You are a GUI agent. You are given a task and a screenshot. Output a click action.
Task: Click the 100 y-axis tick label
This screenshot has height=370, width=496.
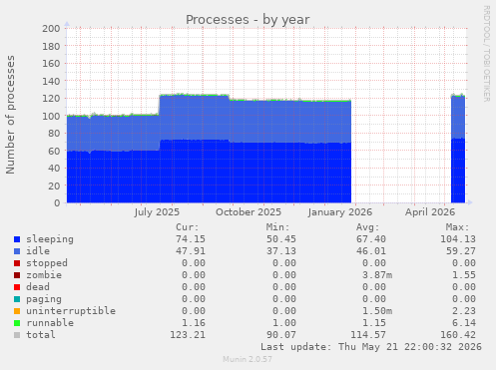tap(51, 116)
